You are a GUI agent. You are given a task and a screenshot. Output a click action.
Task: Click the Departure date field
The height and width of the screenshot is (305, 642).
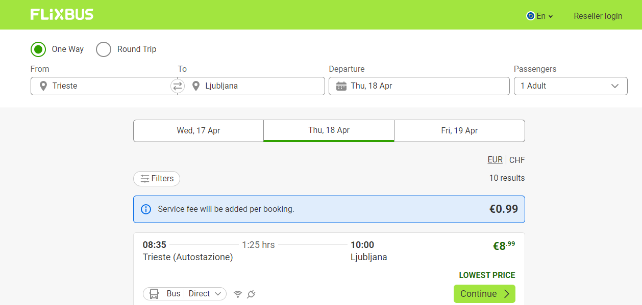(x=419, y=86)
